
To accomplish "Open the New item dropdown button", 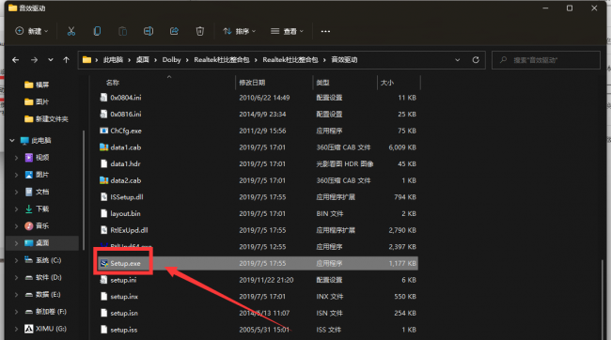I will coord(32,31).
